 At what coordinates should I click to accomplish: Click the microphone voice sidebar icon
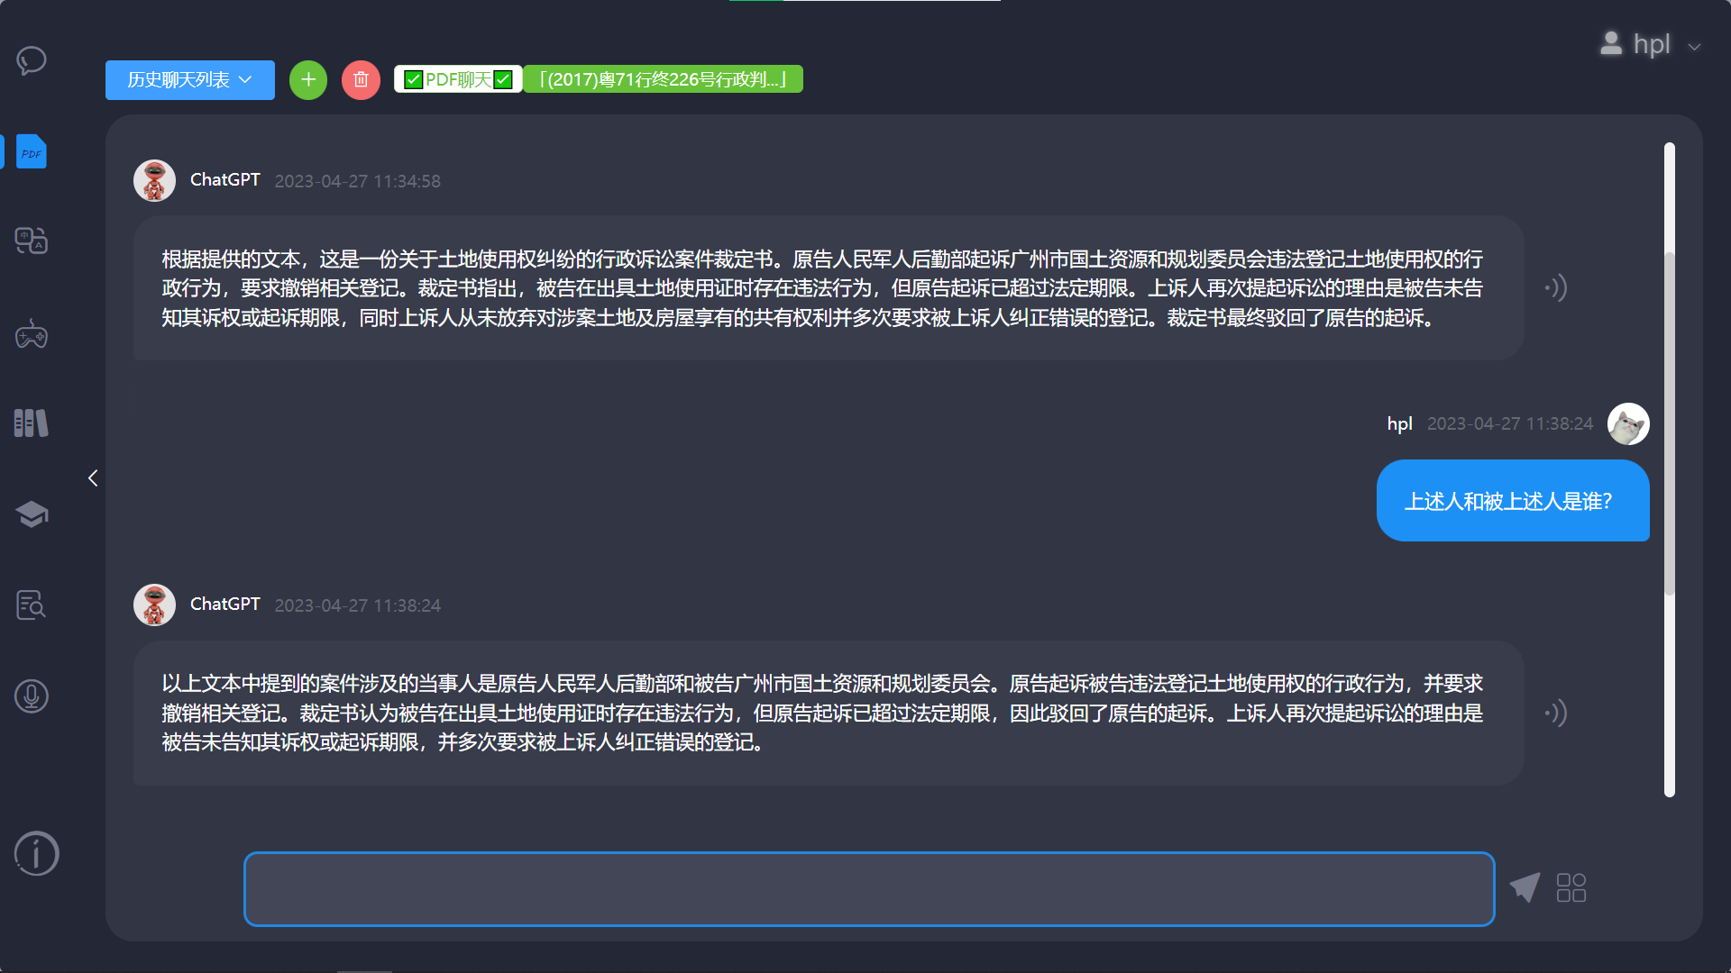coord(32,696)
